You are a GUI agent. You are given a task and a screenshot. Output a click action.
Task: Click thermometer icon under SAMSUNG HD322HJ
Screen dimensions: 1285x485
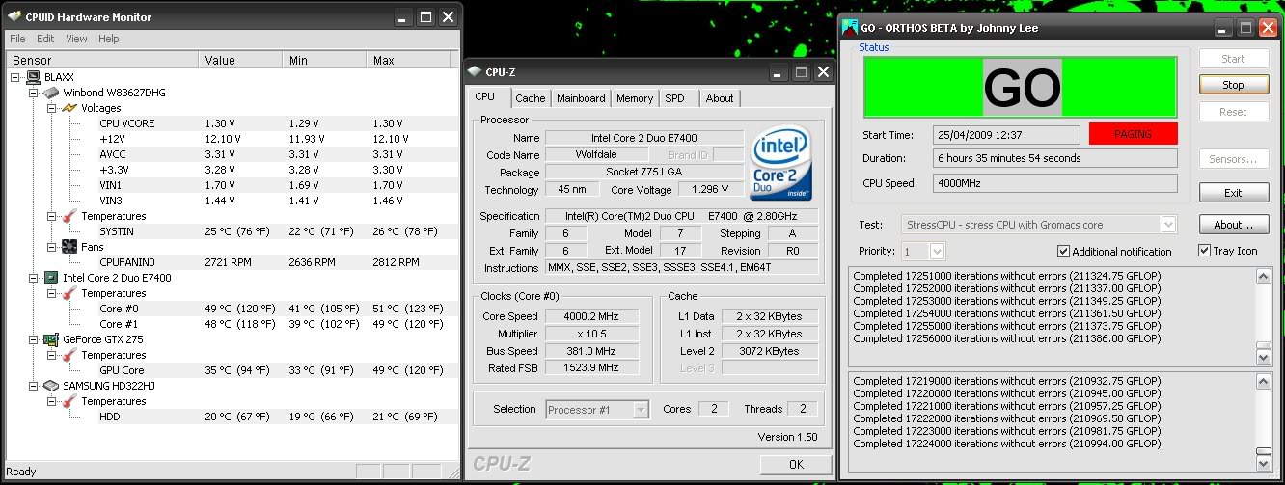69,401
